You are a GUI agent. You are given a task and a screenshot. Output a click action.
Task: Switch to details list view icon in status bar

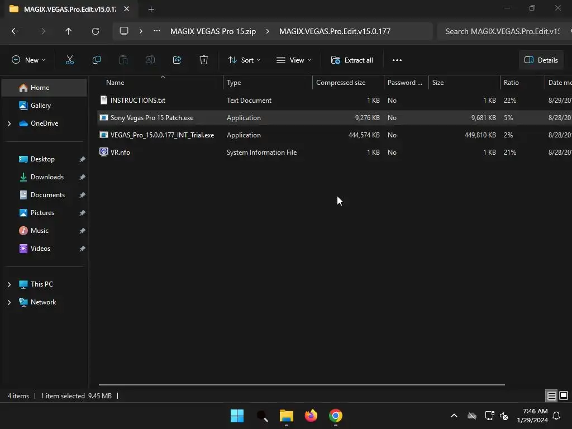coord(551,396)
